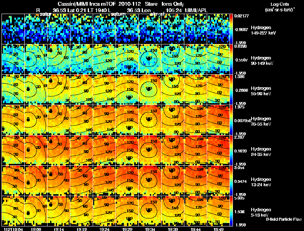Click the '0.1639' color scale value
This screenshot has height=231, width=304.
(241, 151)
